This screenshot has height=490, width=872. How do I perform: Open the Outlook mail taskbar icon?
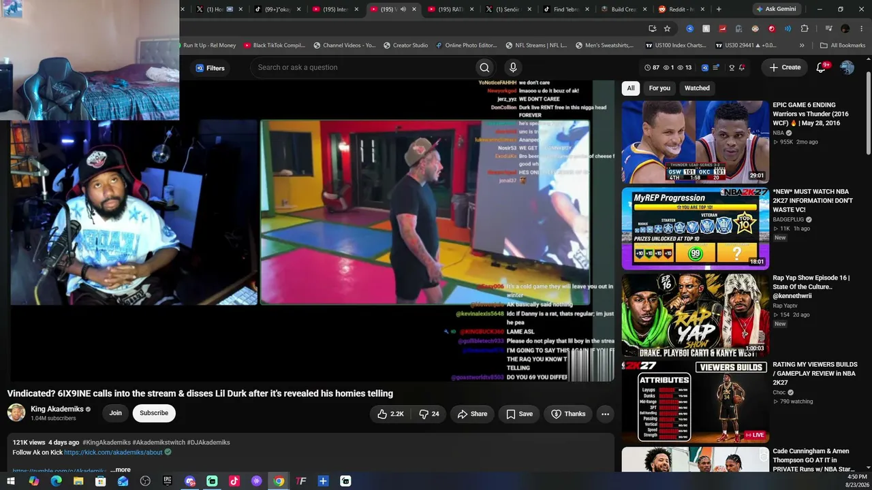tap(123, 481)
